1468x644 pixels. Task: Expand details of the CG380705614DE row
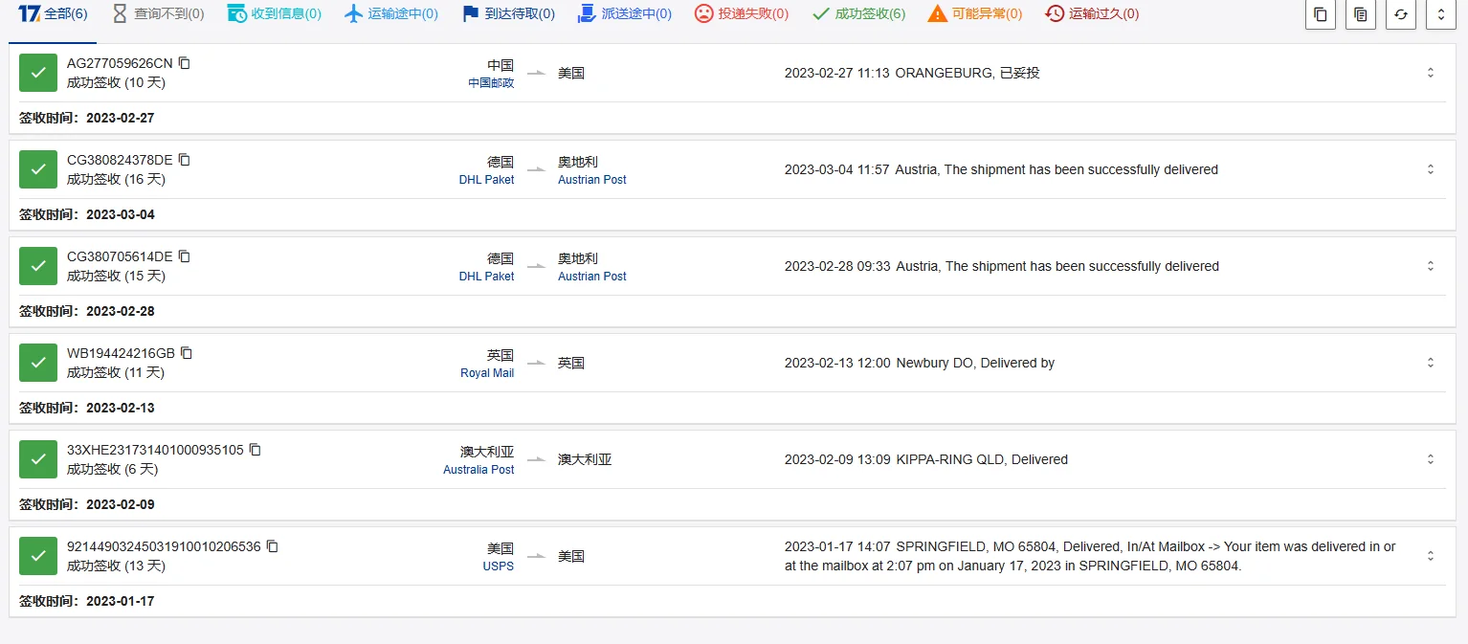pyautogui.click(x=1431, y=266)
